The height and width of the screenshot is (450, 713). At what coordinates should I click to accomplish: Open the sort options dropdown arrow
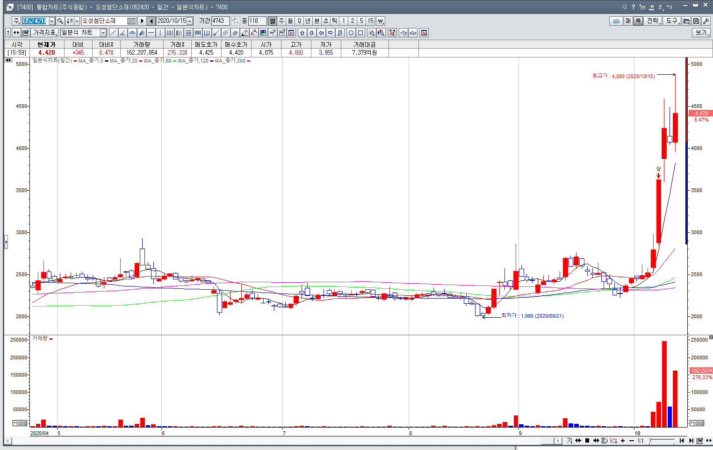pyautogui.click(x=77, y=21)
